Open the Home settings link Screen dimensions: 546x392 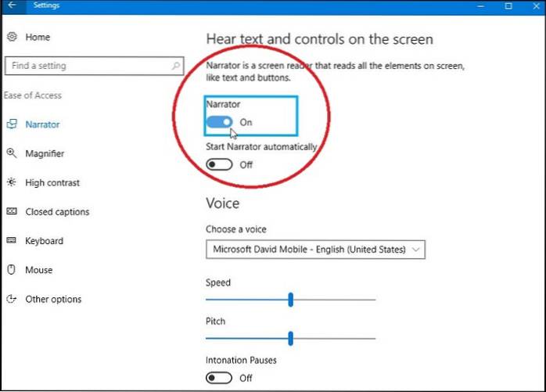pos(38,37)
